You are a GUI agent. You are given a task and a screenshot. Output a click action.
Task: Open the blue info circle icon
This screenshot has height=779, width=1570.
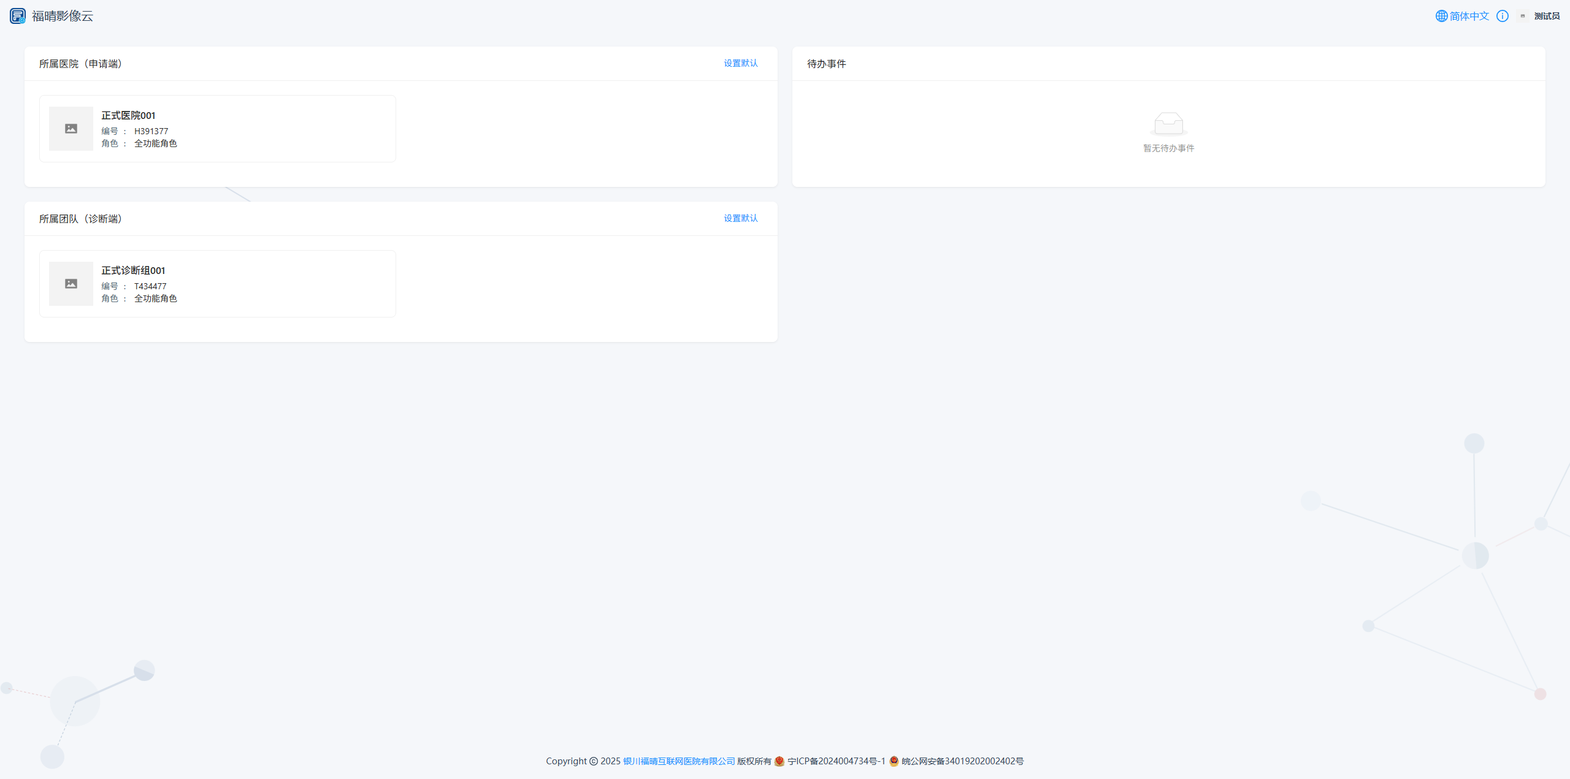[x=1502, y=16]
